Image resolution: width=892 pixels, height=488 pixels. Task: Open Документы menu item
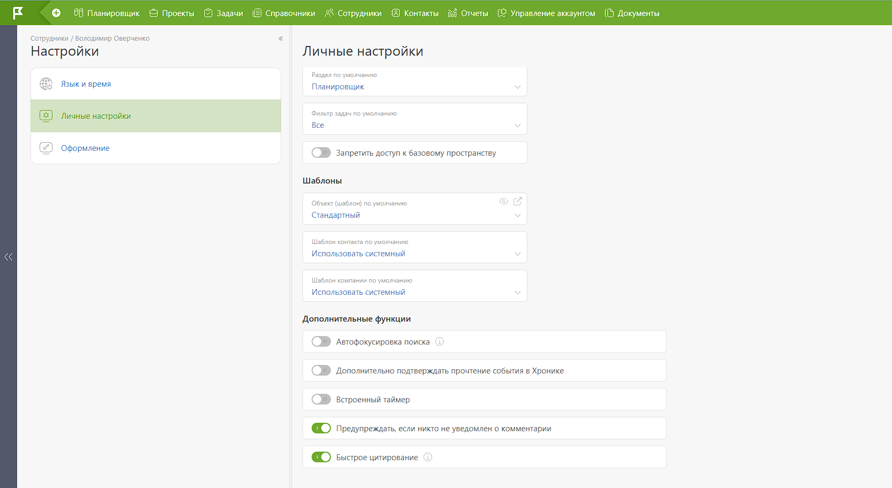coord(632,13)
